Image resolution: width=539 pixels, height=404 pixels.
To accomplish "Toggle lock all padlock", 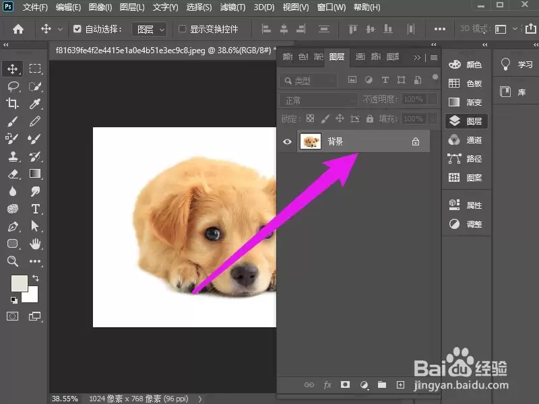I will (369, 119).
